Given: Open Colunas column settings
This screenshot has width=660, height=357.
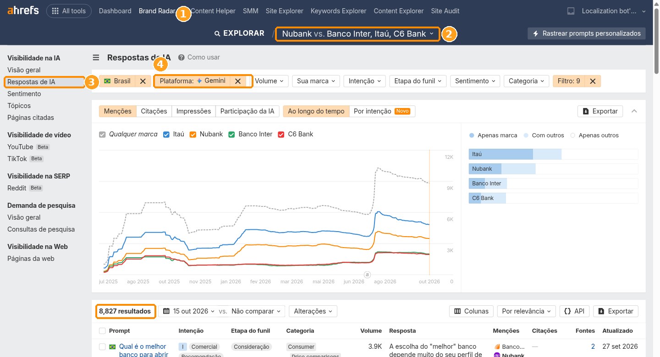Looking at the screenshot, I should point(471,311).
